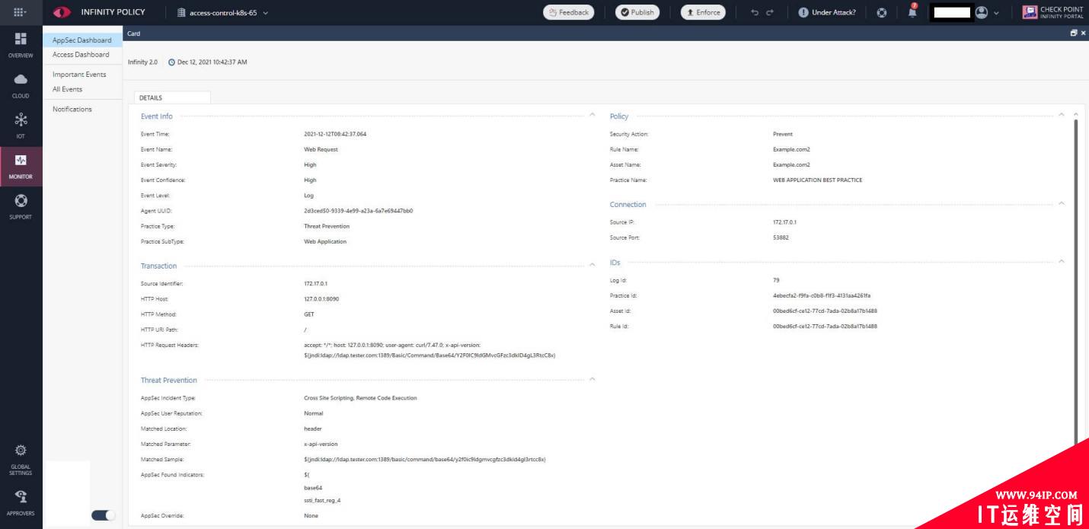This screenshot has height=529, width=1089.
Task: Open the IoT section
Action: pos(21,126)
